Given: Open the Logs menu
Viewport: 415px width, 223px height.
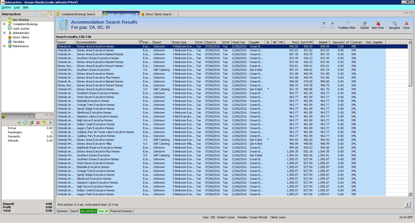Looking at the screenshot, I should (17, 7).
